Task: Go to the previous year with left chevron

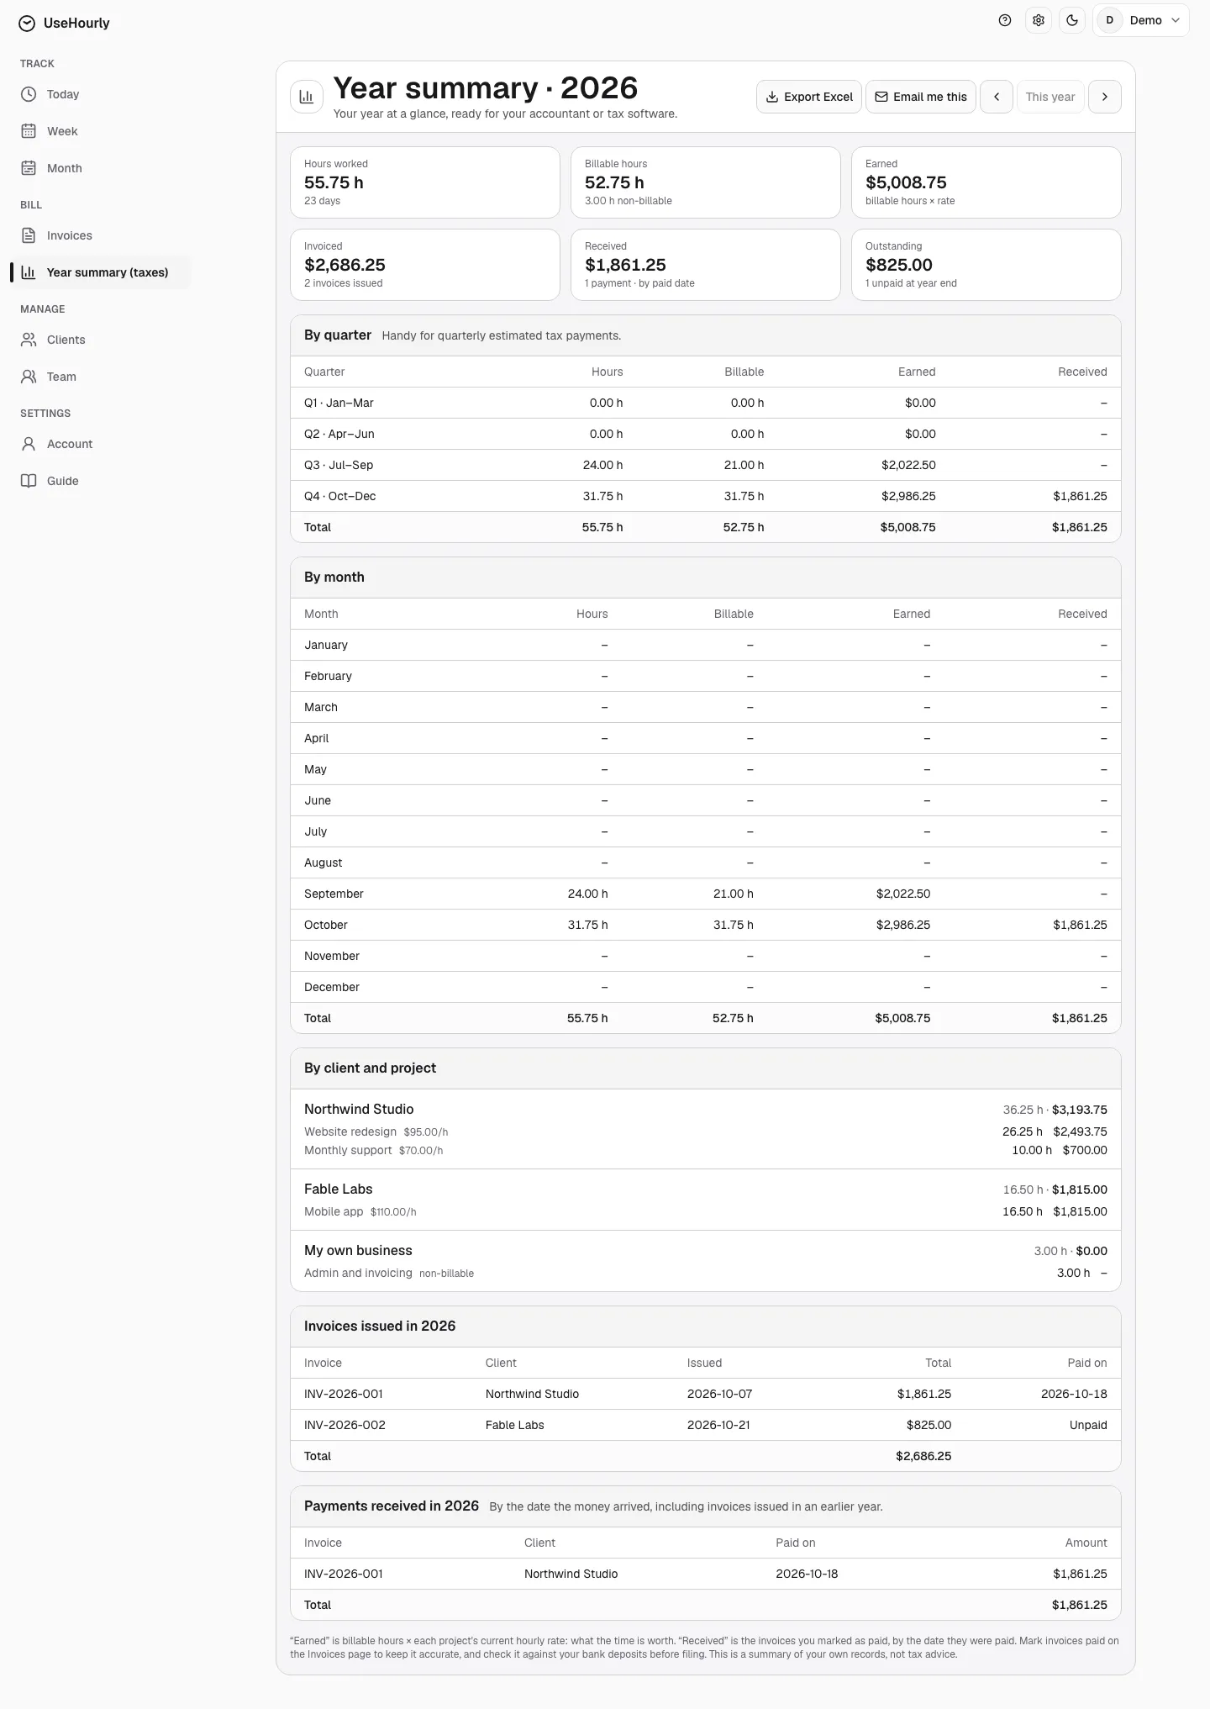Action: (997, 97)
